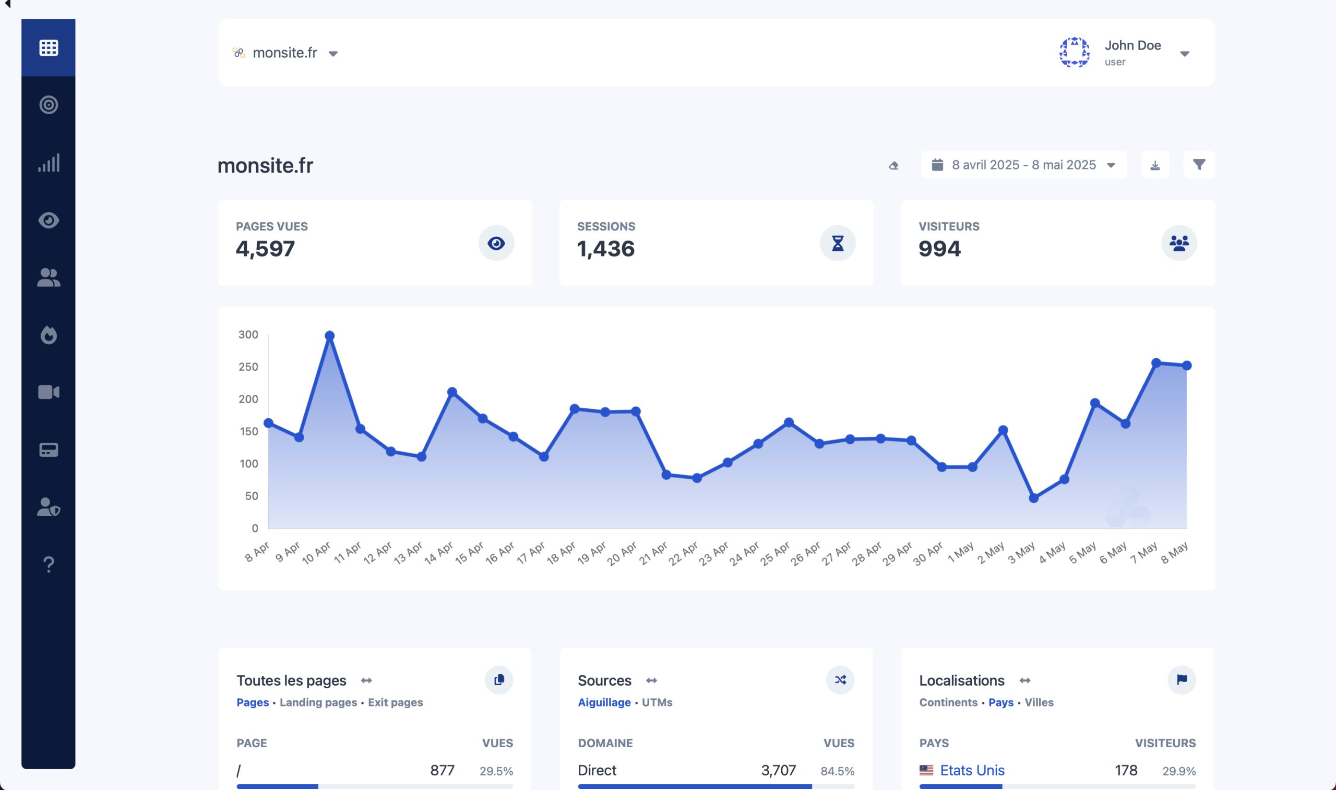
Task: Open the funnel filter button
Action: (1199, 165)
